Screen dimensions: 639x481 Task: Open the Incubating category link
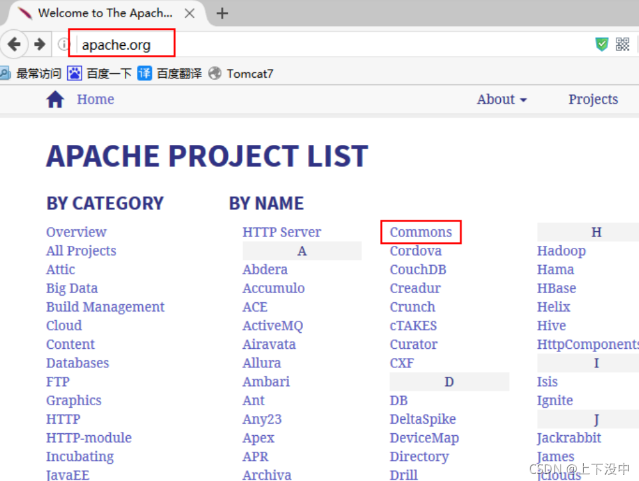[80, 456]
